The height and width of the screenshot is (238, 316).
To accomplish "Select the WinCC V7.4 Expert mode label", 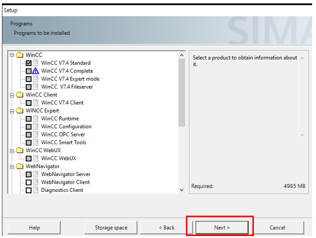I will pos(70,79).
